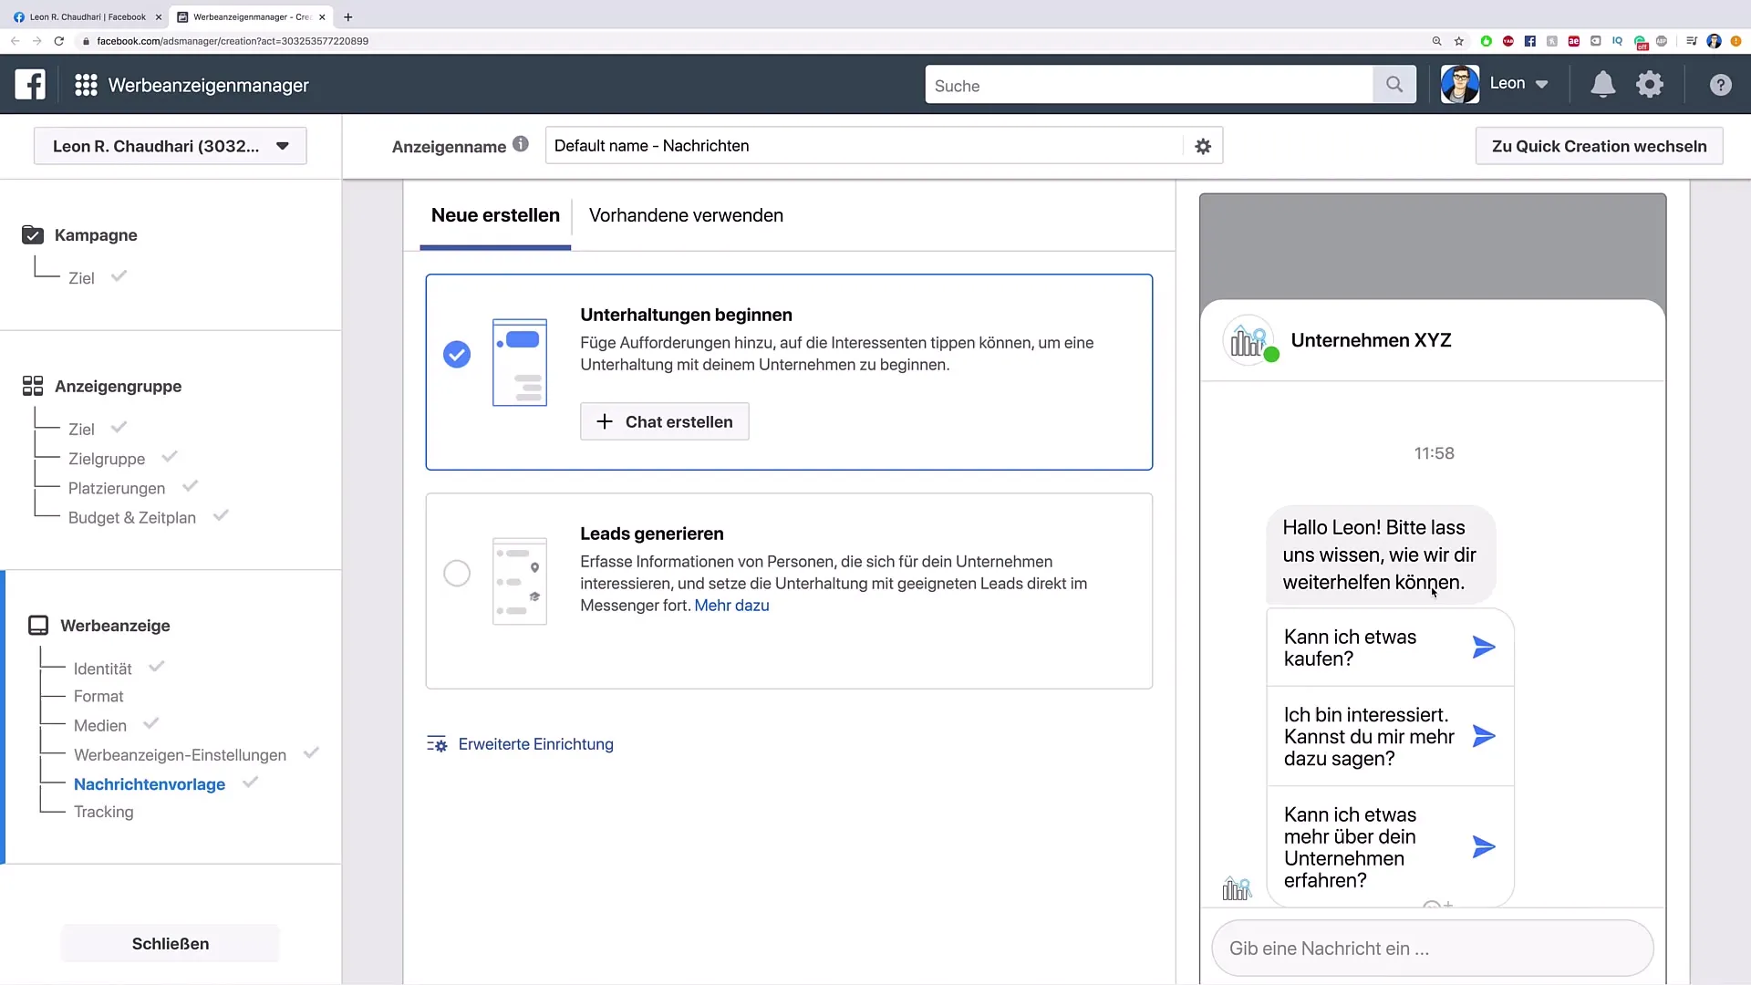
Task: Click the 'Zu Quick Creation wechseln' button
Action: pos(1600,146)
